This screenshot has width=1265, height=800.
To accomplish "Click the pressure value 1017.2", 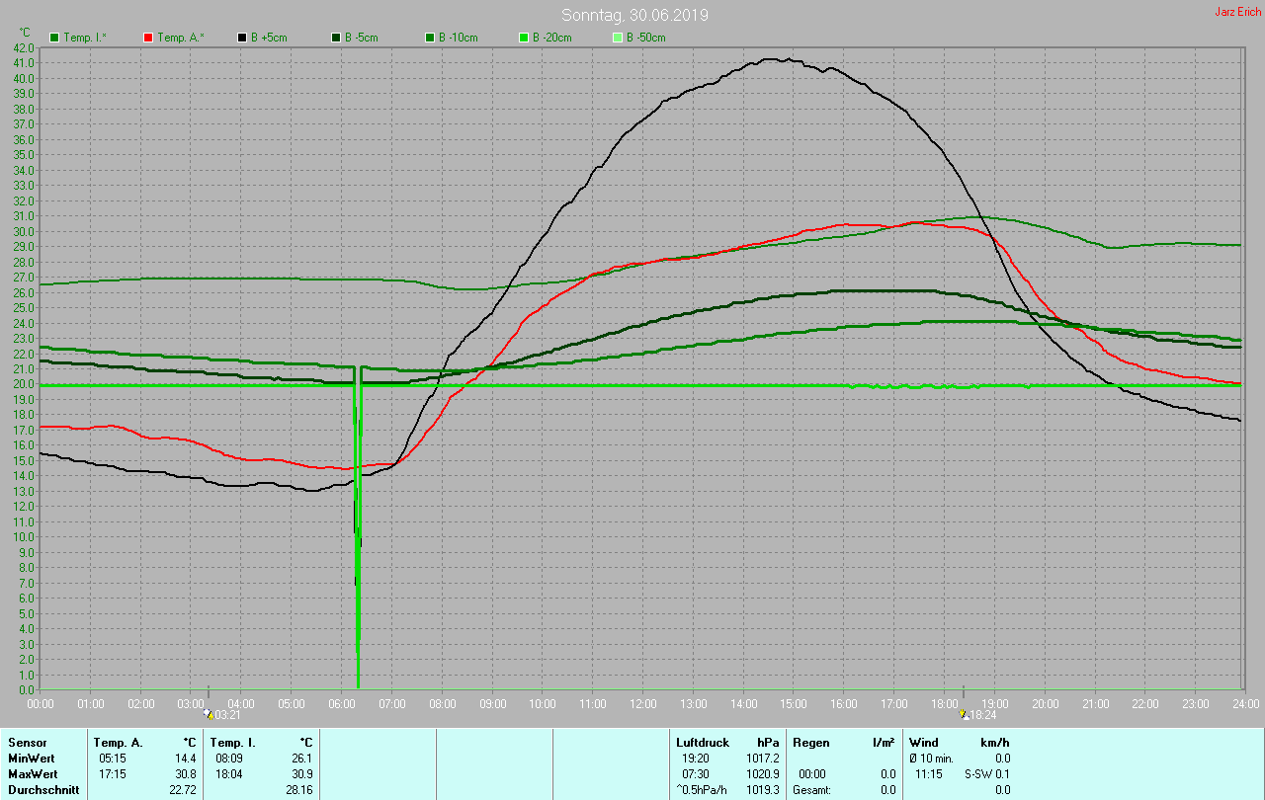I will 763,758.
